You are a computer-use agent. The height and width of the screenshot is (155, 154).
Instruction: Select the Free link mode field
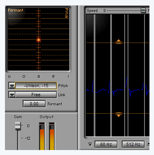36,95
